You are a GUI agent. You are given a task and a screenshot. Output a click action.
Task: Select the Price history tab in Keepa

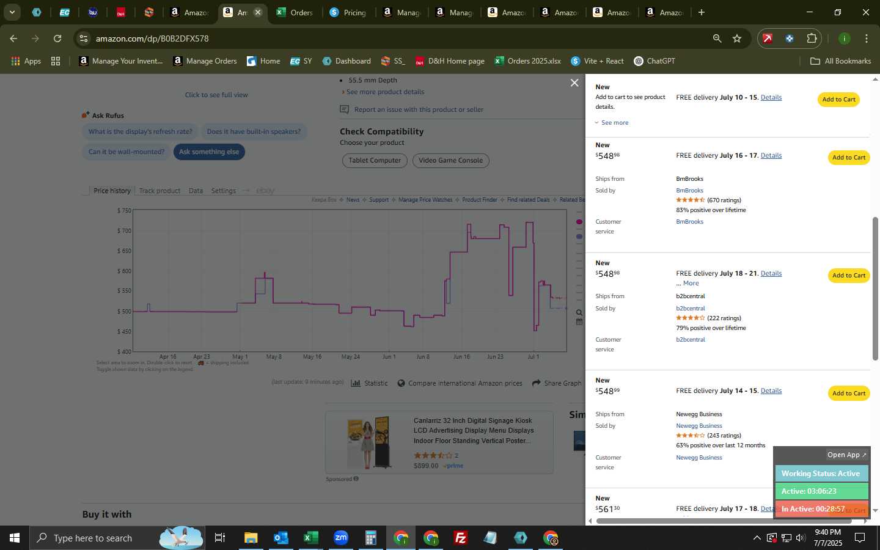click(112, 191)
